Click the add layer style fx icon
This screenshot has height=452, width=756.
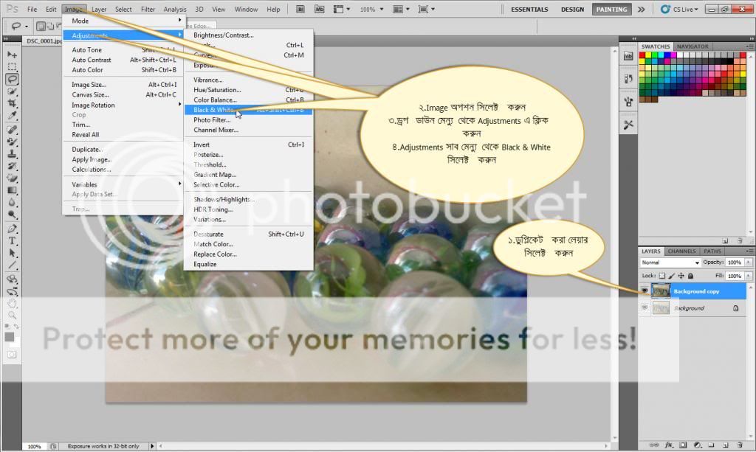(669, 445)
